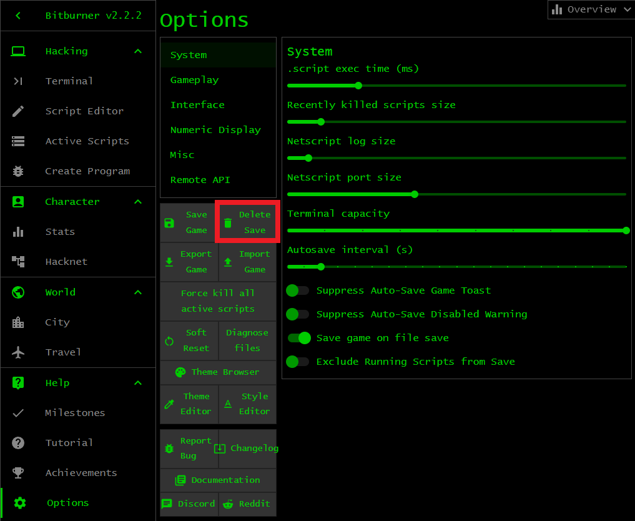Image resolution: width=635 pixels, height=521 pixels.
Task: Click the Theme Browser palette icon
Action: [180, 372]
